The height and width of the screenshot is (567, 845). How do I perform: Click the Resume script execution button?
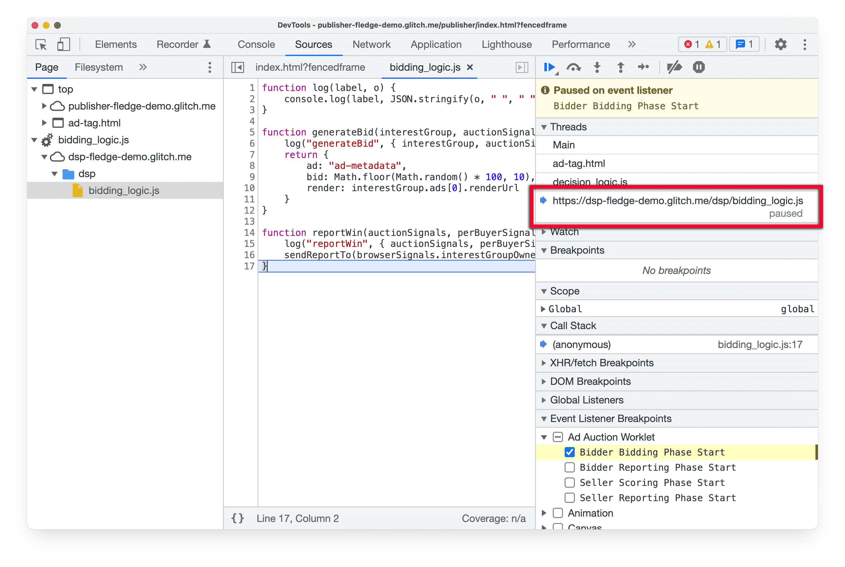[x=550, y=67]
